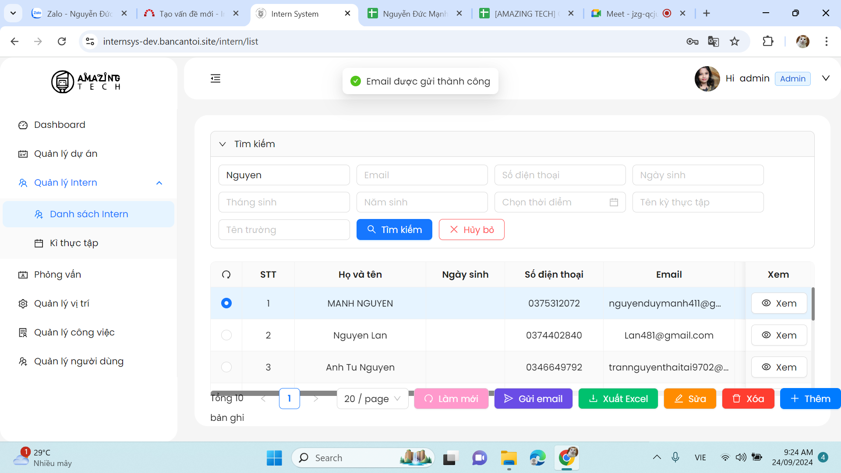This screenshot has width=841, height=473.
Task: Open File Explorer from the taskbar
Action: (x=509, y=458)
